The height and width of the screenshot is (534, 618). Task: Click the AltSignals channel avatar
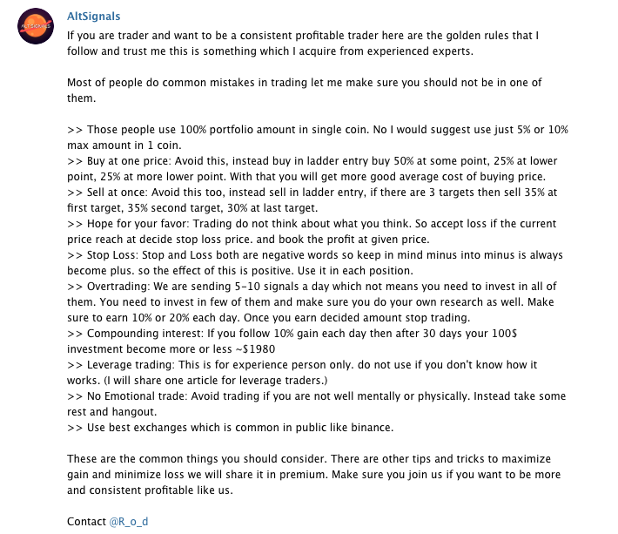pyautogui.click(x=33, y=24)
